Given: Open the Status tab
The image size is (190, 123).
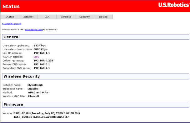Looking at the screenshot, I should pos(10,17).
